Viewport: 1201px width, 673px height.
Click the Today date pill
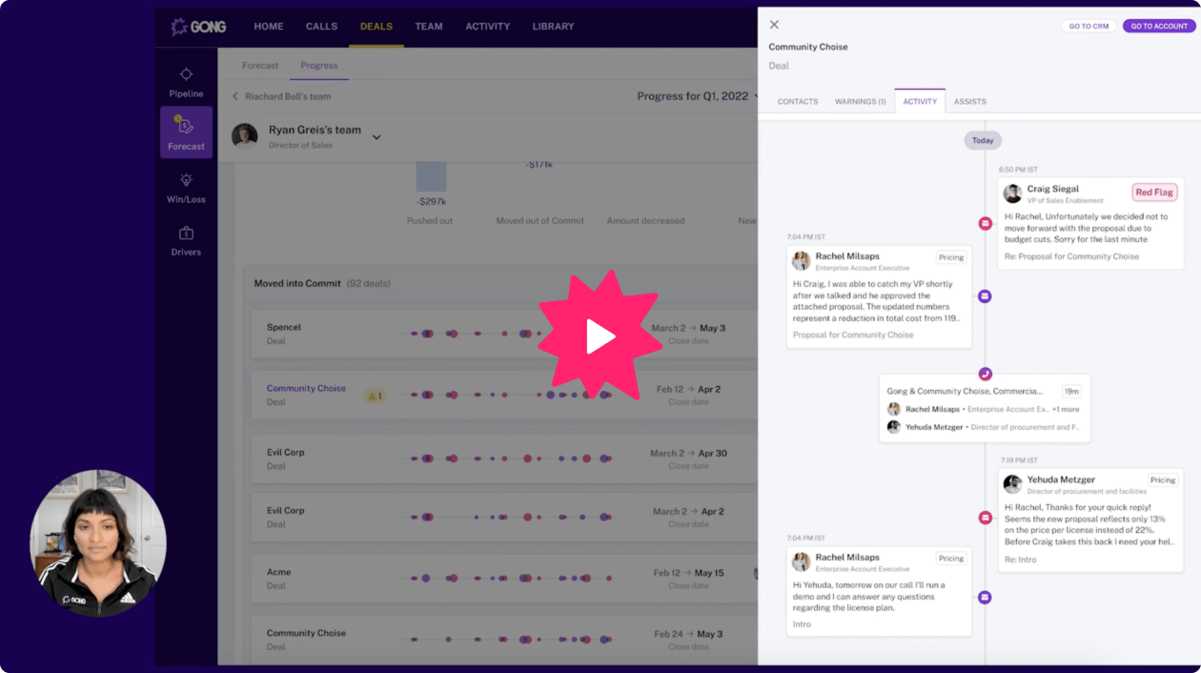[983, 140]
